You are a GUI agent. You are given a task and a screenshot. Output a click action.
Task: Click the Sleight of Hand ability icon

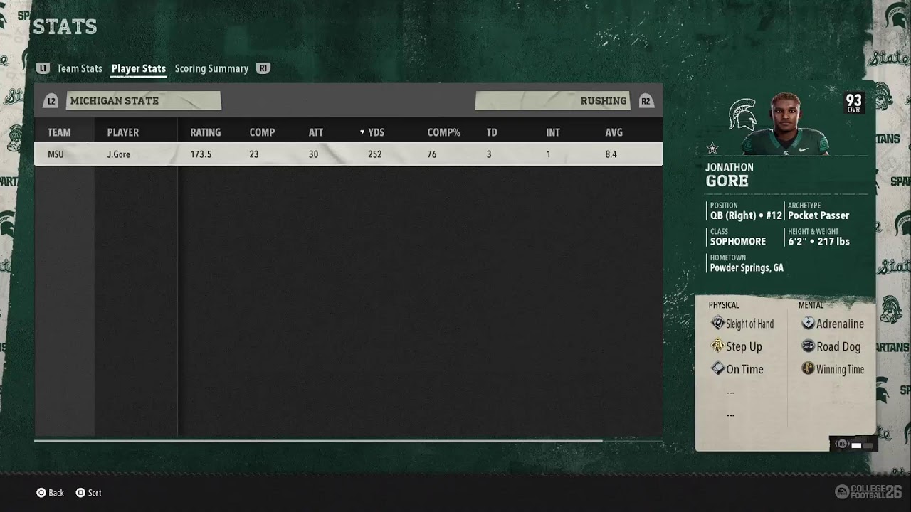pos(717,324)
